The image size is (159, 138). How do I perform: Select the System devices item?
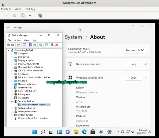click(x=26, y=115)
